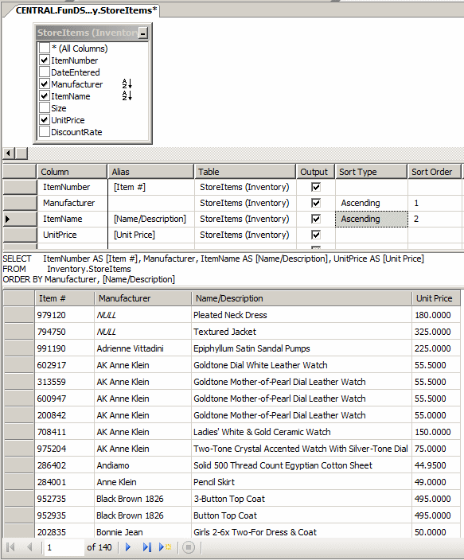The height and width of the screenshot is (560, 464).
Task: Click cell 'Textured Jacket'
Action: (x=302, y=332)
